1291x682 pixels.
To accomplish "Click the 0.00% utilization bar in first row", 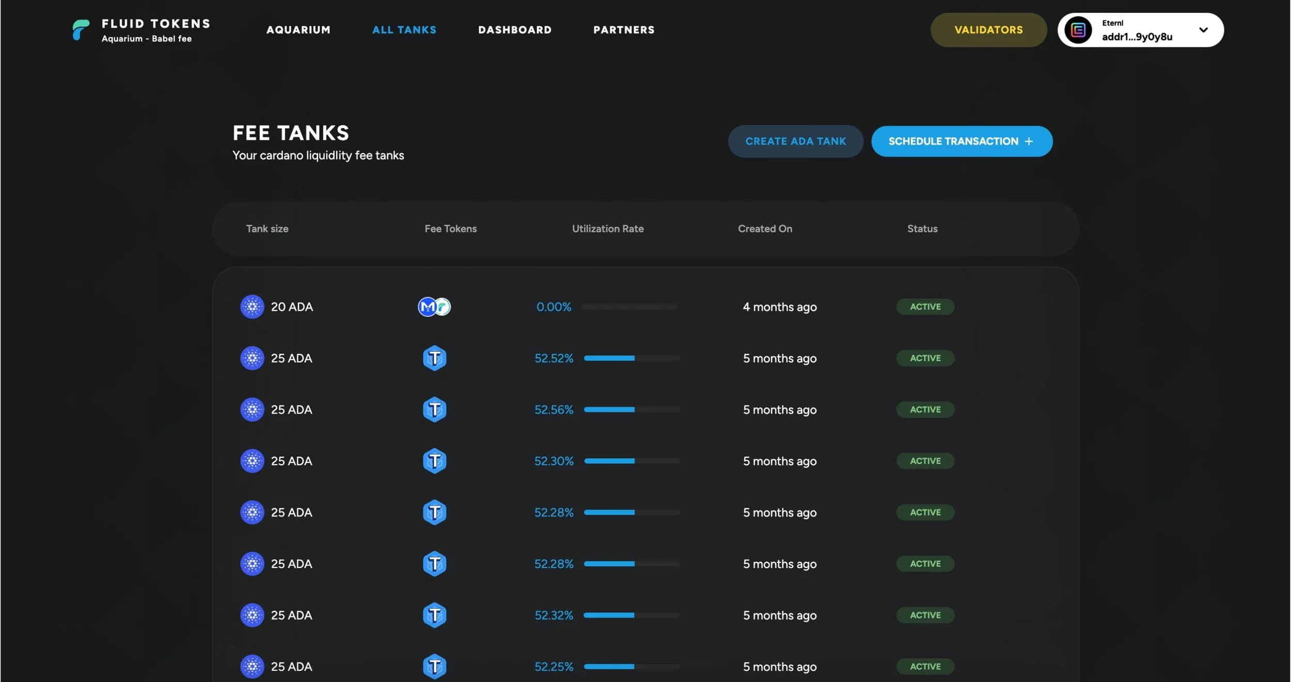I will (x=629, y=307).
